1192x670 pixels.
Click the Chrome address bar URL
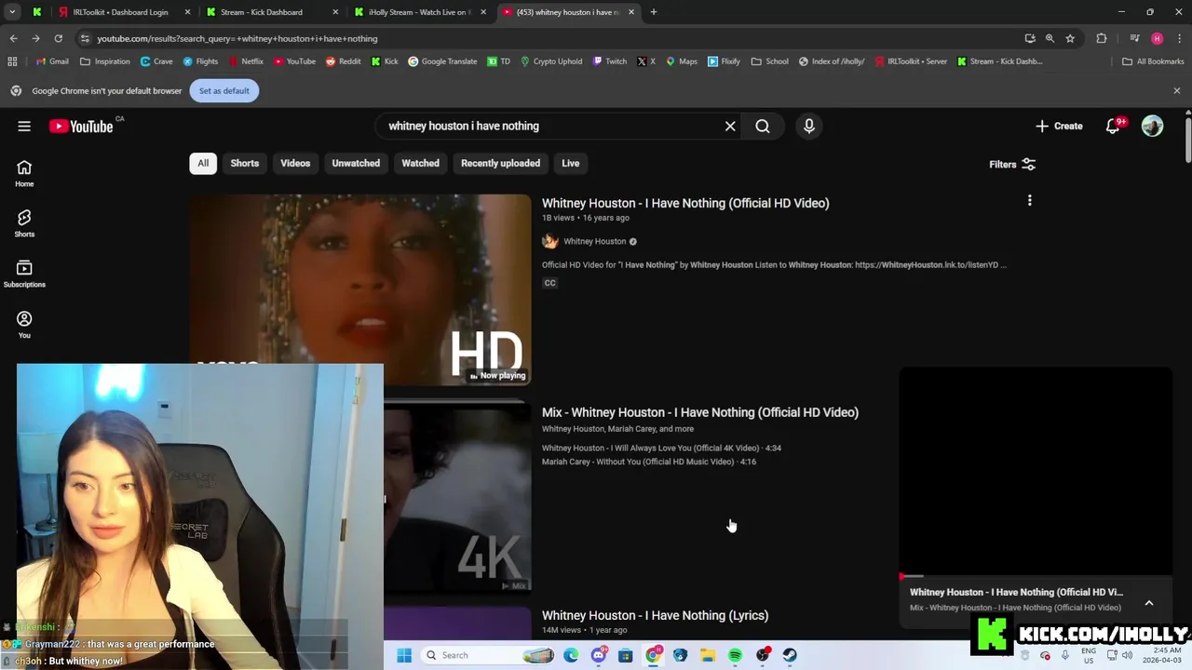pos(237,39)
